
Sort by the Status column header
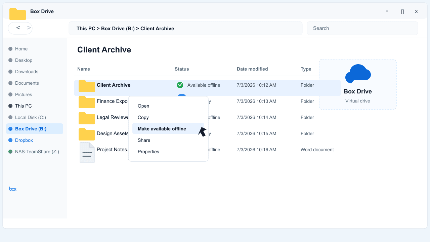(x=182, y=69)
